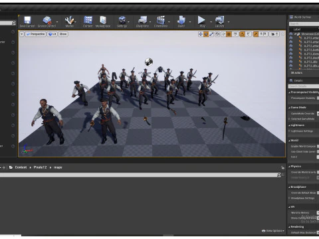Open the Perspective view mode menu
The image size is (319, 239).
(35, 34)
